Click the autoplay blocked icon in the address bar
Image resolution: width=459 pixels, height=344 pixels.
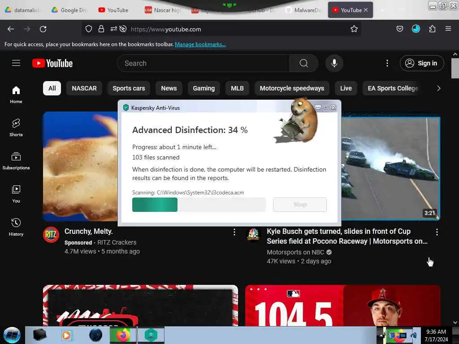pos(123,29)
